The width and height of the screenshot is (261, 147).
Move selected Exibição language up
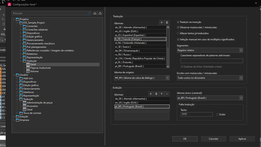coord(161,94)
